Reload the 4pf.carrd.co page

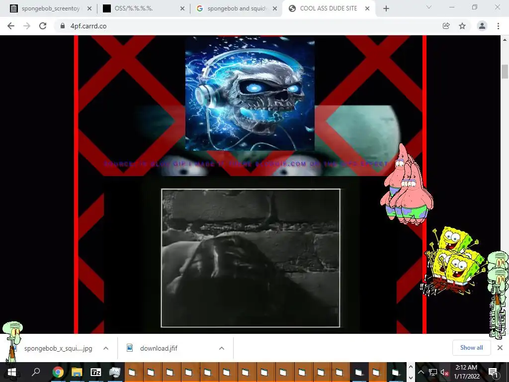pos(43,26)
